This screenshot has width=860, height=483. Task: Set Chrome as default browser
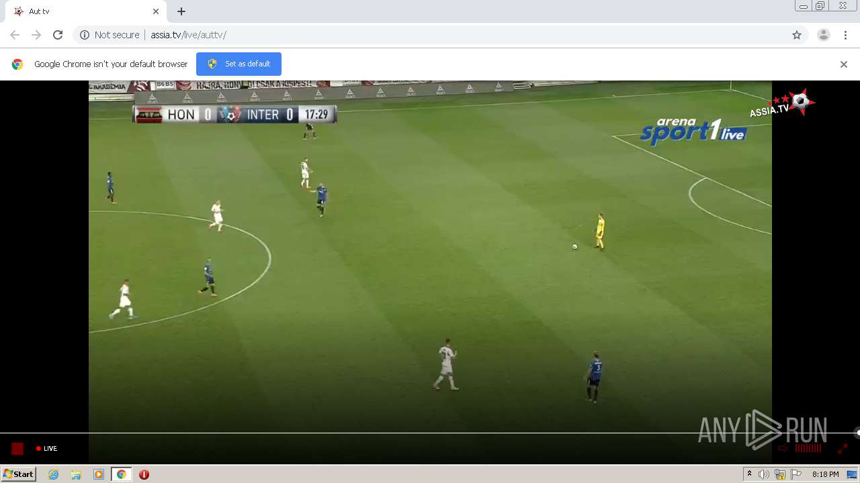pyautogui.click(x=239, y=64)
